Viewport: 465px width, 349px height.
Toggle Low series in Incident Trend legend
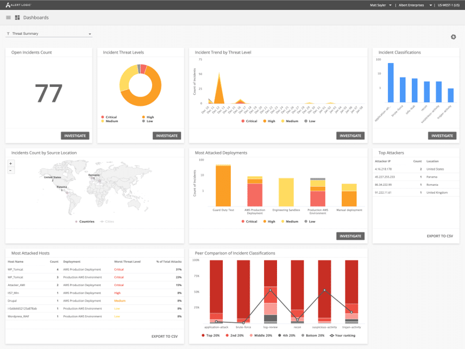click(x=310, y=121)
